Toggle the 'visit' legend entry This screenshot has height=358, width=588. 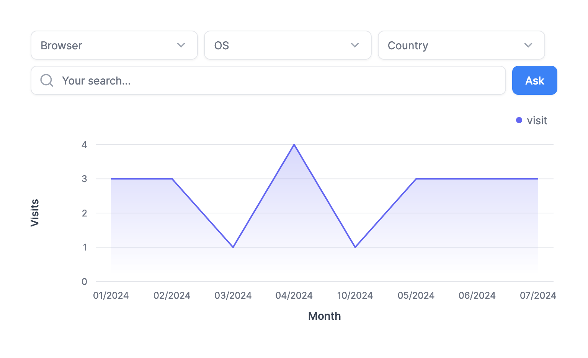pyautogui.click(x=532, y=120)
